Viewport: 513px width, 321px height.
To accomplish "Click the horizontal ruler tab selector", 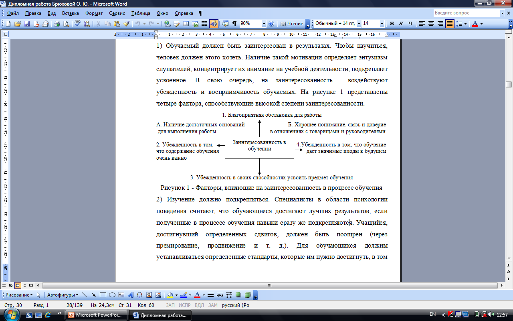I will click(5, 35).
